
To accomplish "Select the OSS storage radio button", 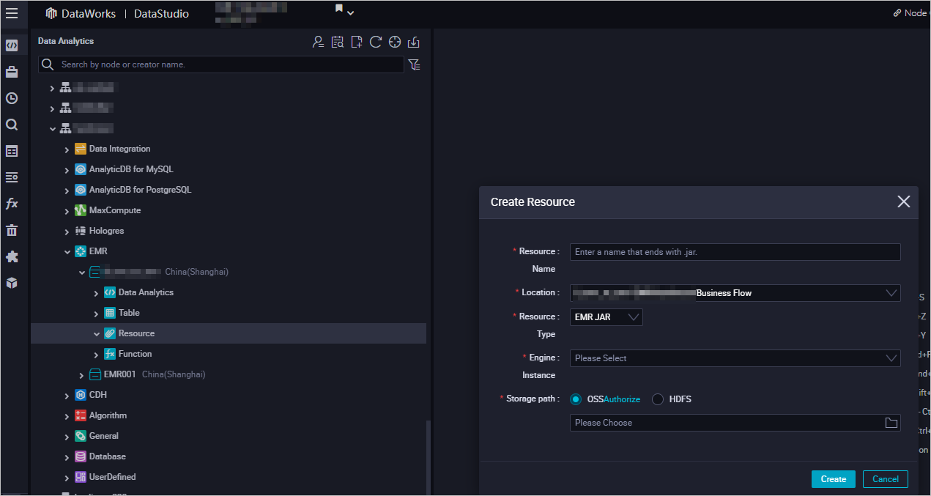I will 576,399.
